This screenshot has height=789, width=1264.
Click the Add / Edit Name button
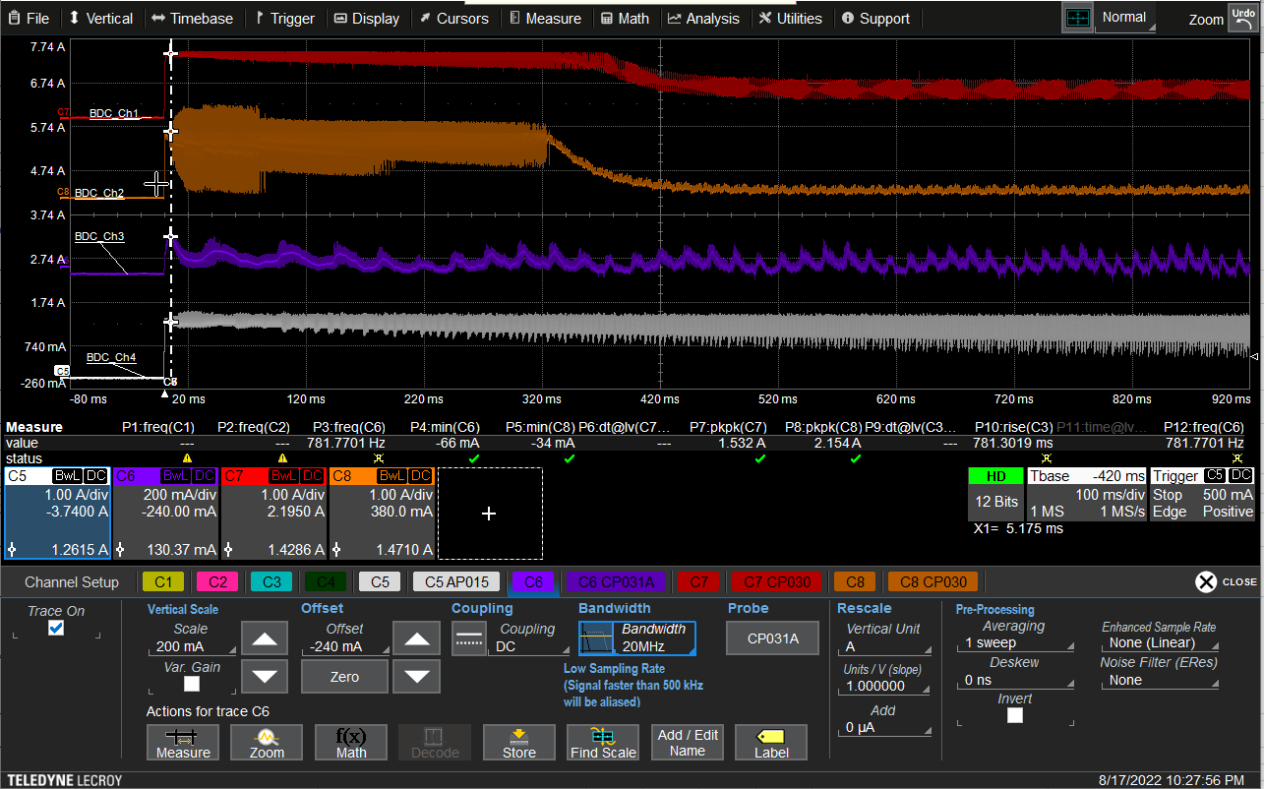(x=687, y=742)
